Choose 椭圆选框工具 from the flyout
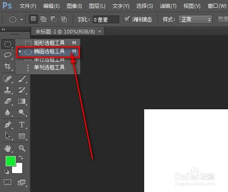Image resolution: width=228 pixels, height=192 pixels. [x=47, y=51]
